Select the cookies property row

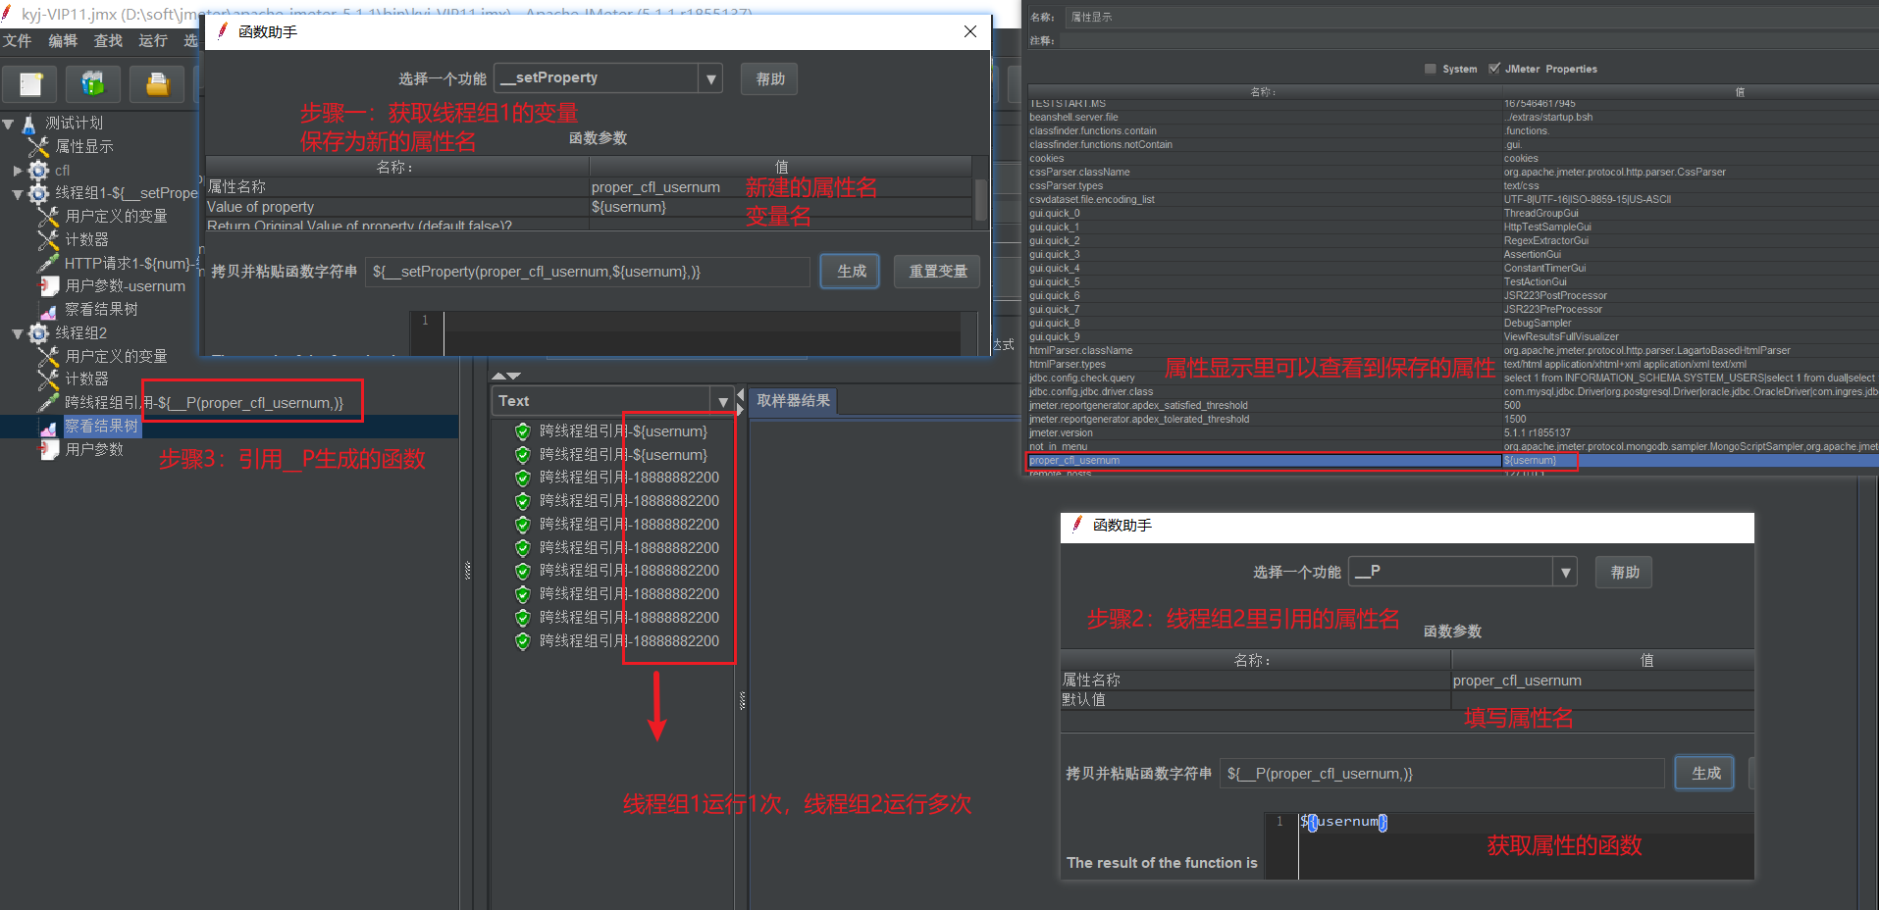1452,159
